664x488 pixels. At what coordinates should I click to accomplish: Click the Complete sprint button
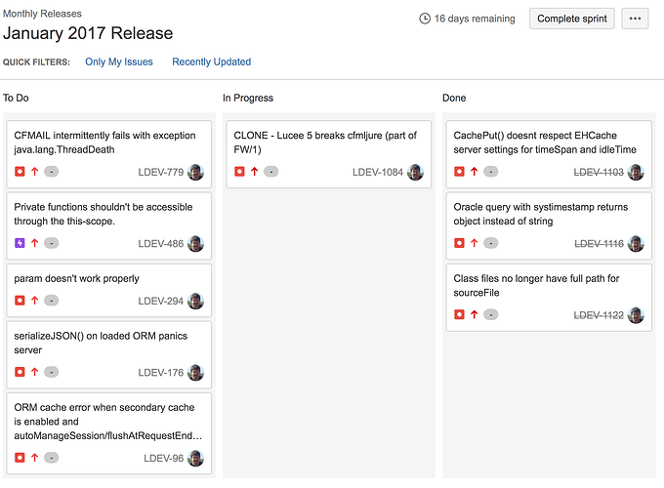[571, 19]
